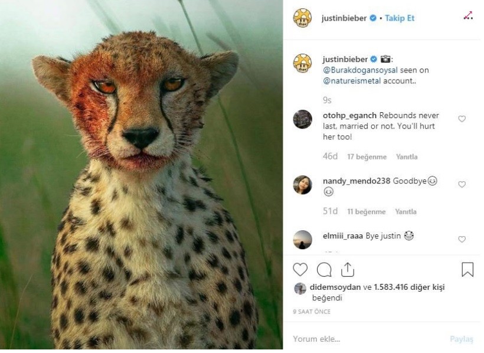Screen dimensions: 484x353
Task: Click the verified badge in the caption line
Action: coord(372,59)
